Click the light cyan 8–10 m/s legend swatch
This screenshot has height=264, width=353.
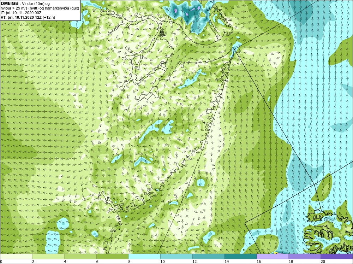pos(144,257)
